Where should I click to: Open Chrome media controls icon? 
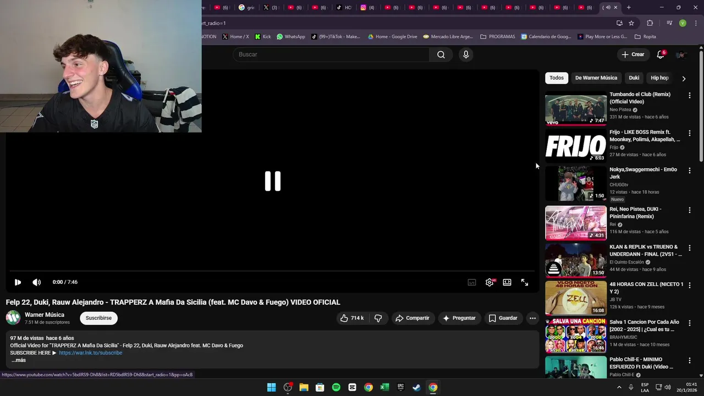click(x=669, y=23)
